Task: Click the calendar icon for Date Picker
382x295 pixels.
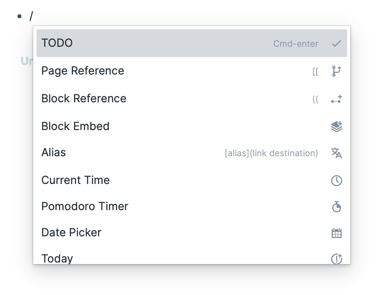Action: [x=336, y=233]
